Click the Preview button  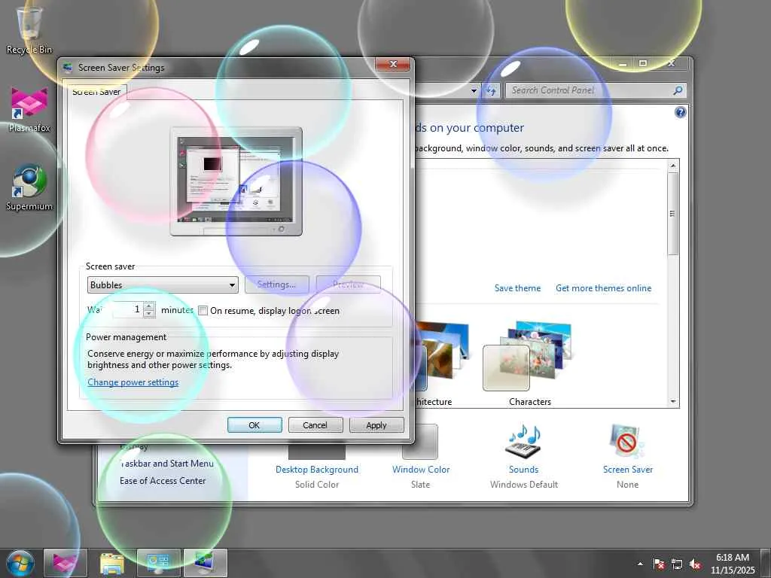[348, 284]
